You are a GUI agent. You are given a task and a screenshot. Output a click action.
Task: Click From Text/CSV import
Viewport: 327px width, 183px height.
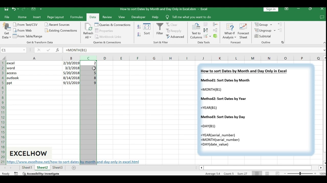pyautogui.click(x=25, y=25)
